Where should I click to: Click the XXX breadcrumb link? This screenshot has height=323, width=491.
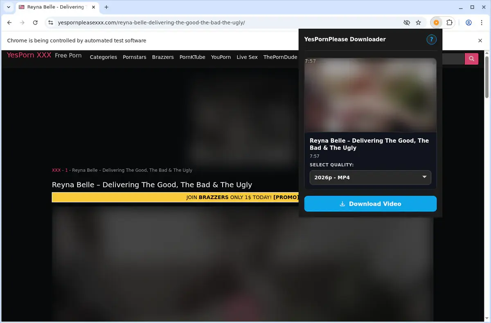pos(56,170)
